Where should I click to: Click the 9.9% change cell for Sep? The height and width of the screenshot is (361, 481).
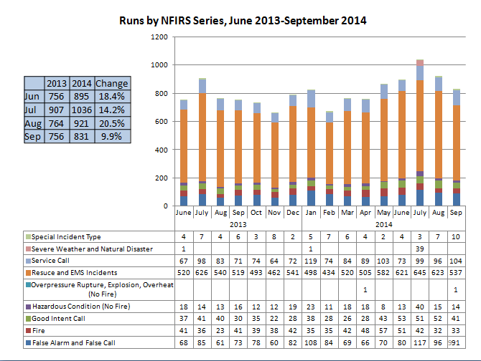tap(112, 136)
